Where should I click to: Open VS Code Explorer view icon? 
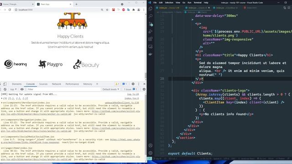pos(151,9)
